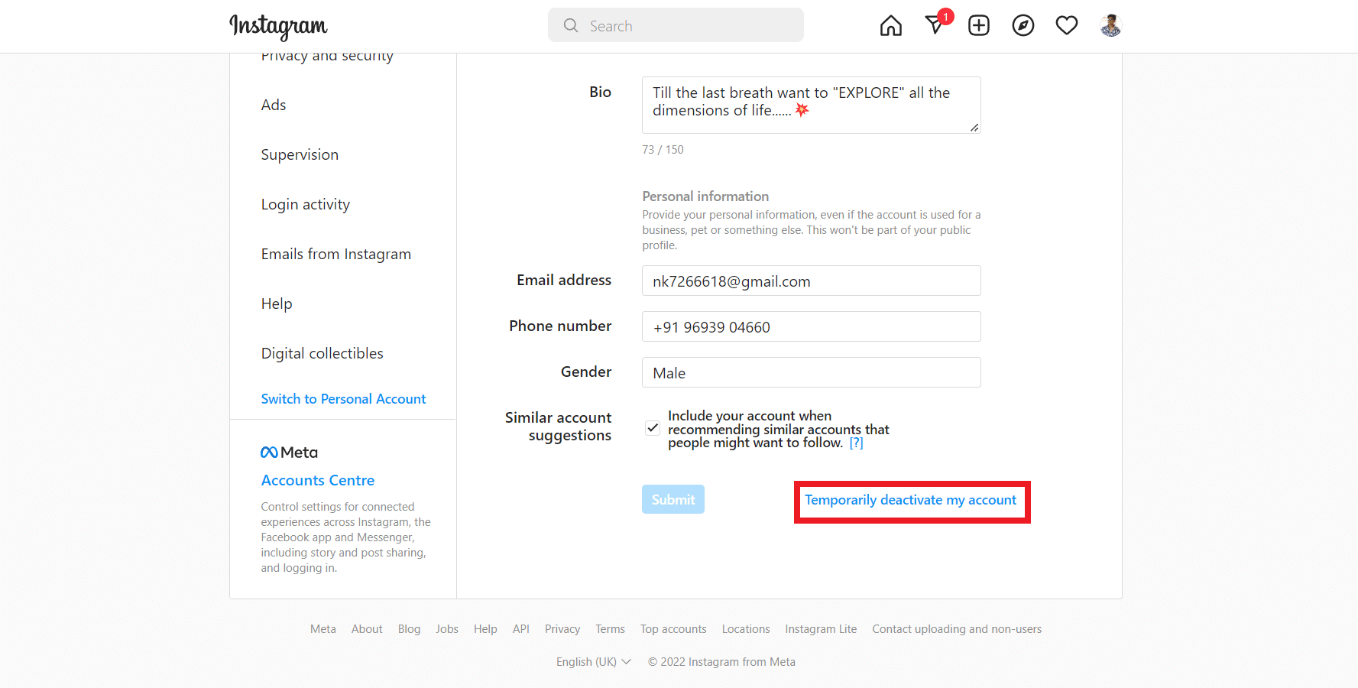Click into the Email address field
1358x688 pixels.
(x=811, y=281)
